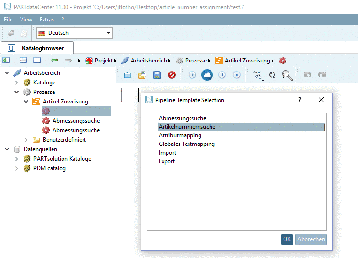This screenshot has height=258, width=358.
Task: Click the dialog help question mark
Action: [x=300, y=100]
